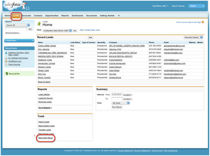Expand the Create New menu

(x=19, y=40)
